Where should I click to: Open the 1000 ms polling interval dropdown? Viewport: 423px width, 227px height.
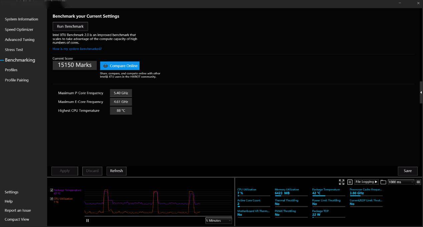pyautogui.click(x=401, y=182)
